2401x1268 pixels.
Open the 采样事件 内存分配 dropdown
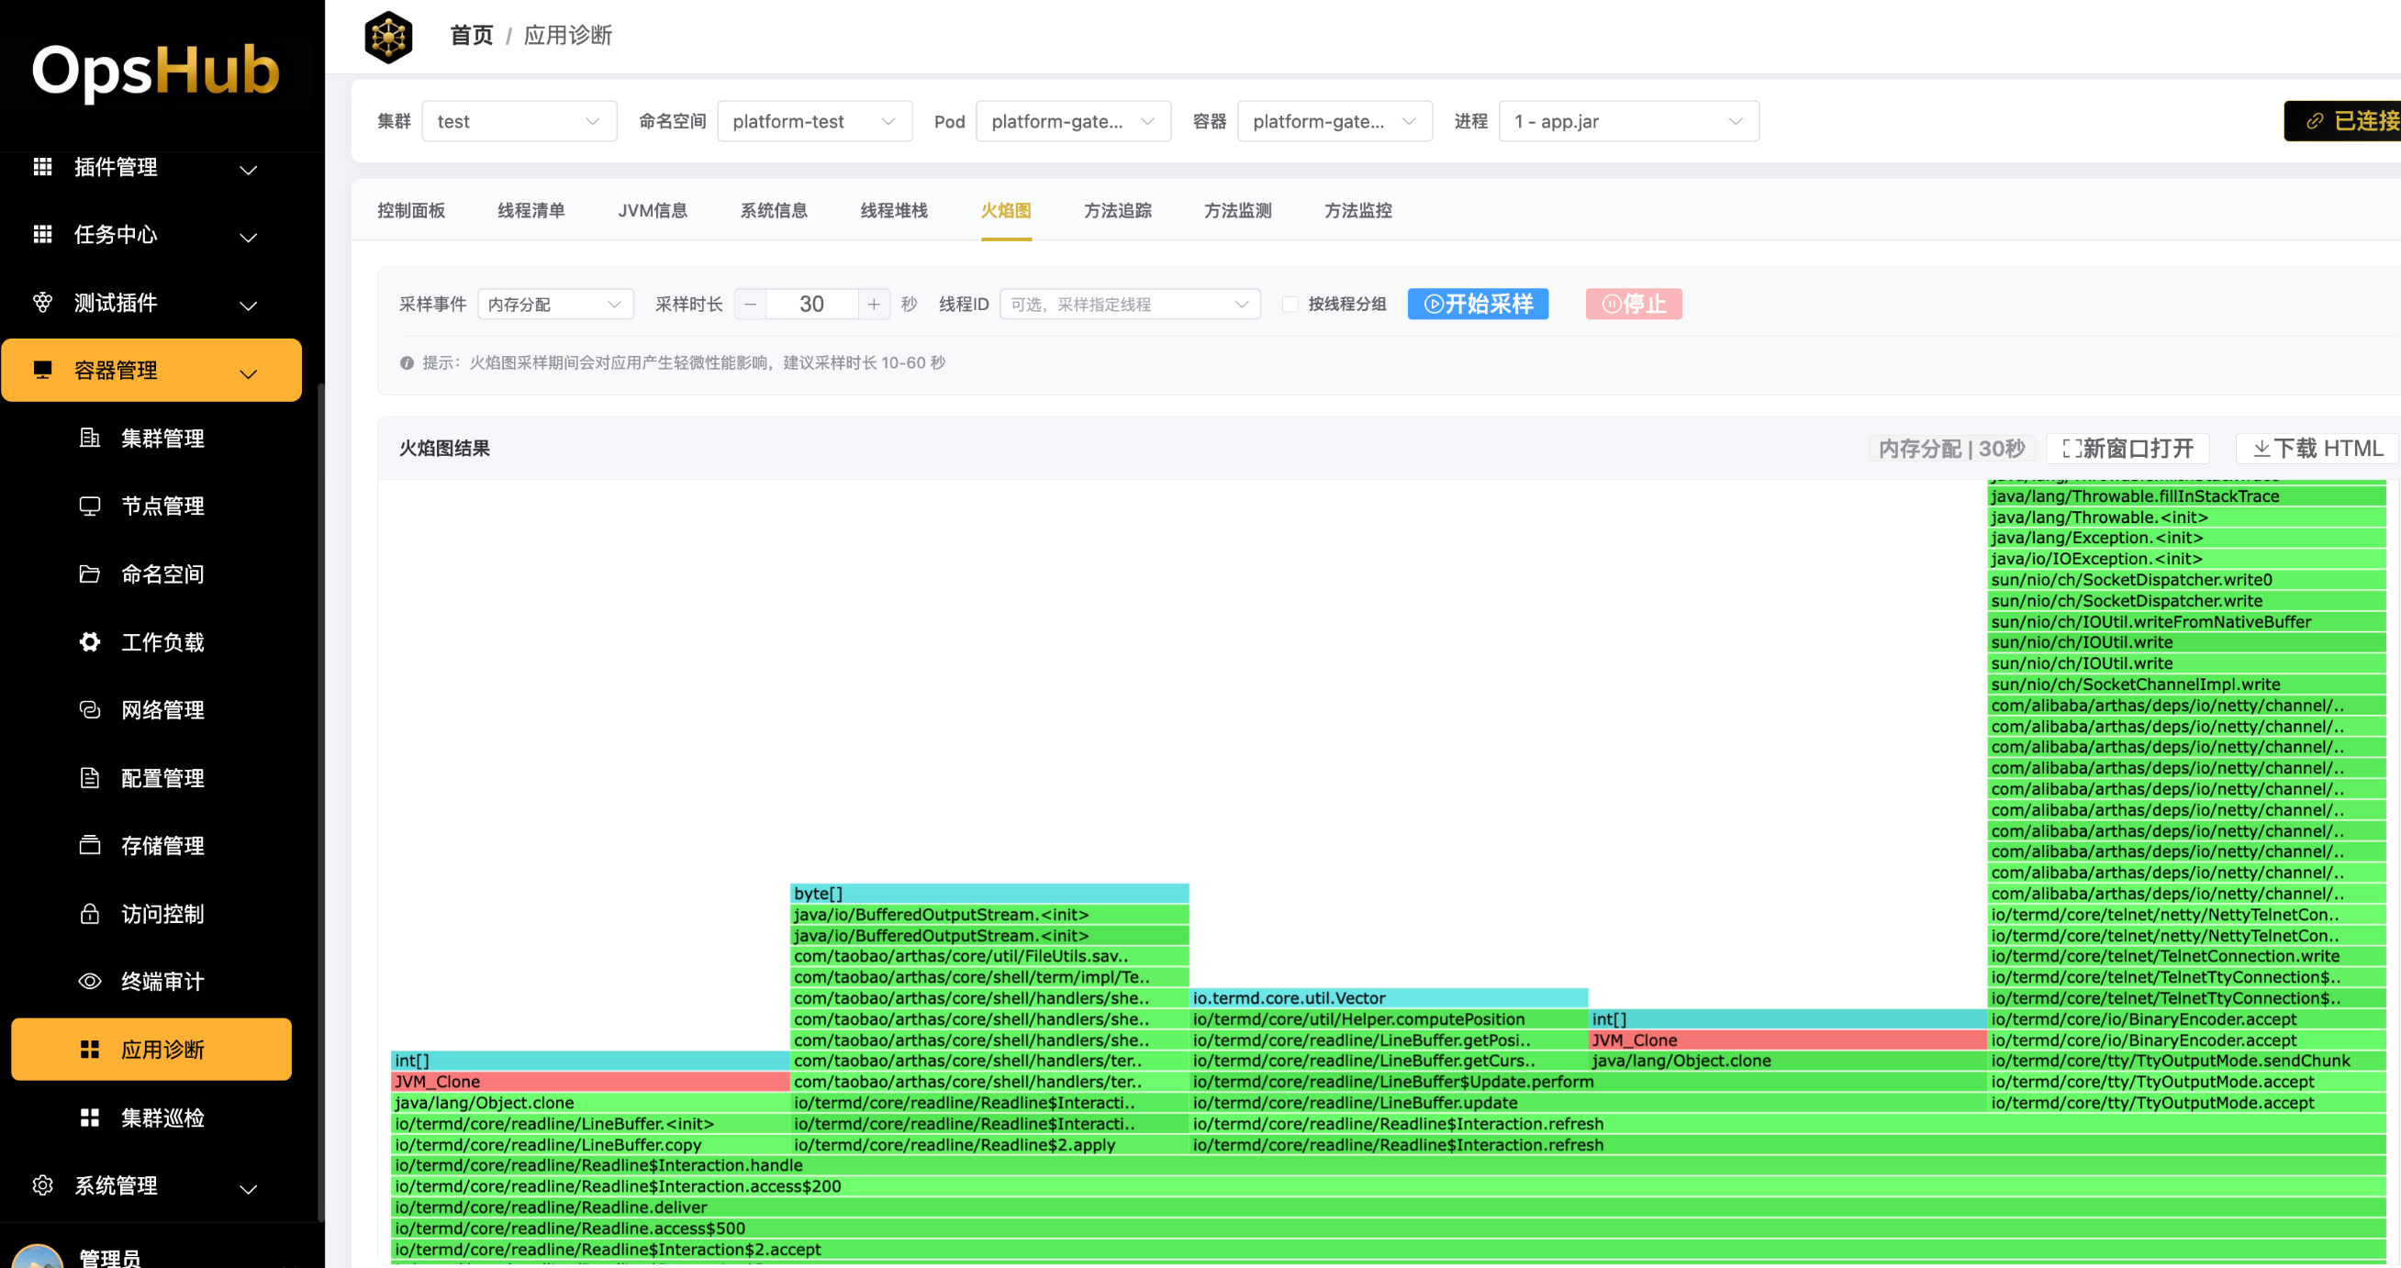[555, 305]
